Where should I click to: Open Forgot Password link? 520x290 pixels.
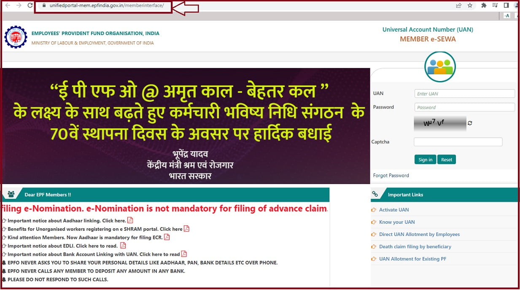391,175
